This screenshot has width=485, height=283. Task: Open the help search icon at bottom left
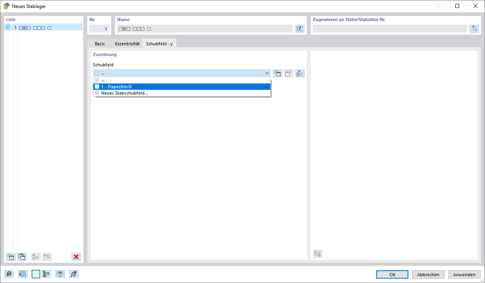point(9,274)
